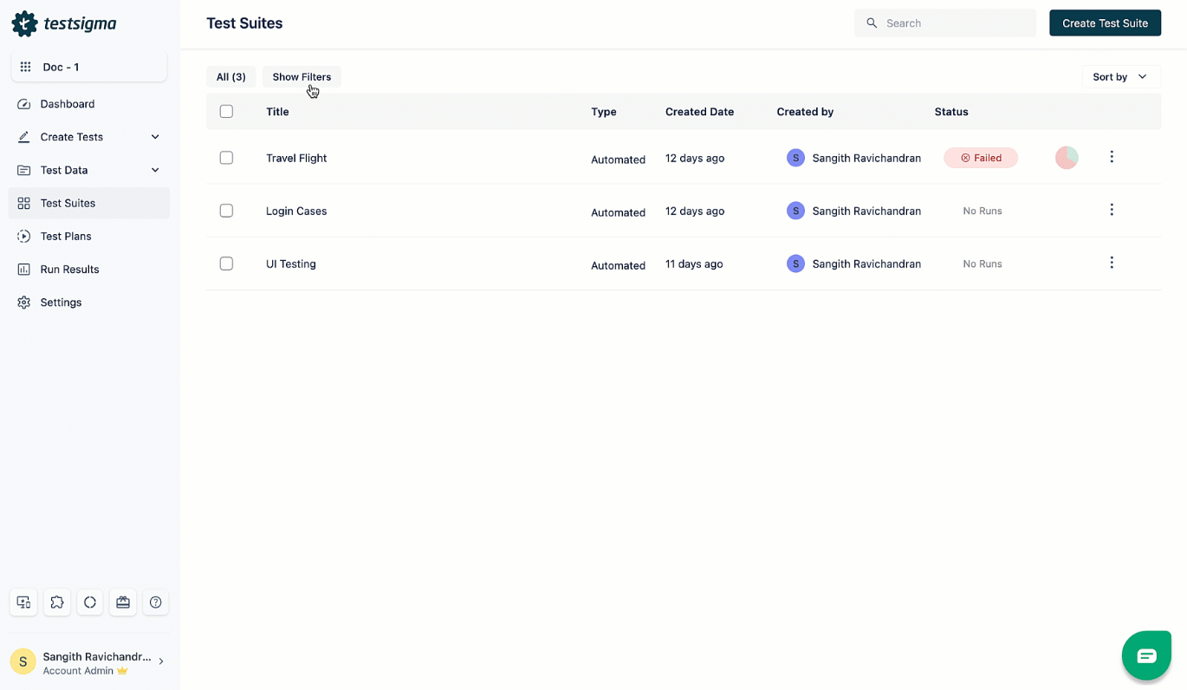Click "Automated" in Travel Flight row
Image resolution: width=1187 pixels, height=690 pixels.
pyautogui.click(x=618, y=159)
